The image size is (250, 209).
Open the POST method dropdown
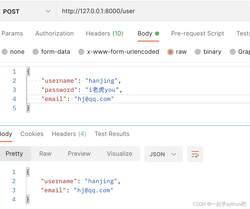click(x=27, y=11)
